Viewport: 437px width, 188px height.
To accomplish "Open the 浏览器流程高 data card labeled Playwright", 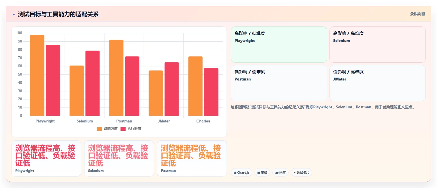I will (46, 158).
